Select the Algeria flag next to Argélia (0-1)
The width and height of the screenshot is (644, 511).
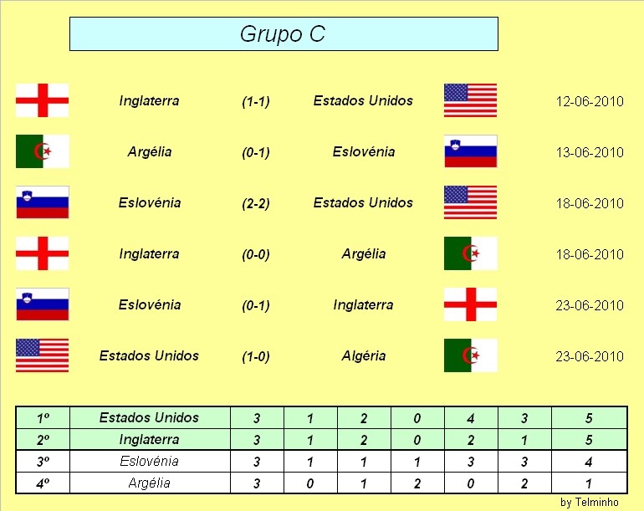pyautogui.click(x=43, y=151)
